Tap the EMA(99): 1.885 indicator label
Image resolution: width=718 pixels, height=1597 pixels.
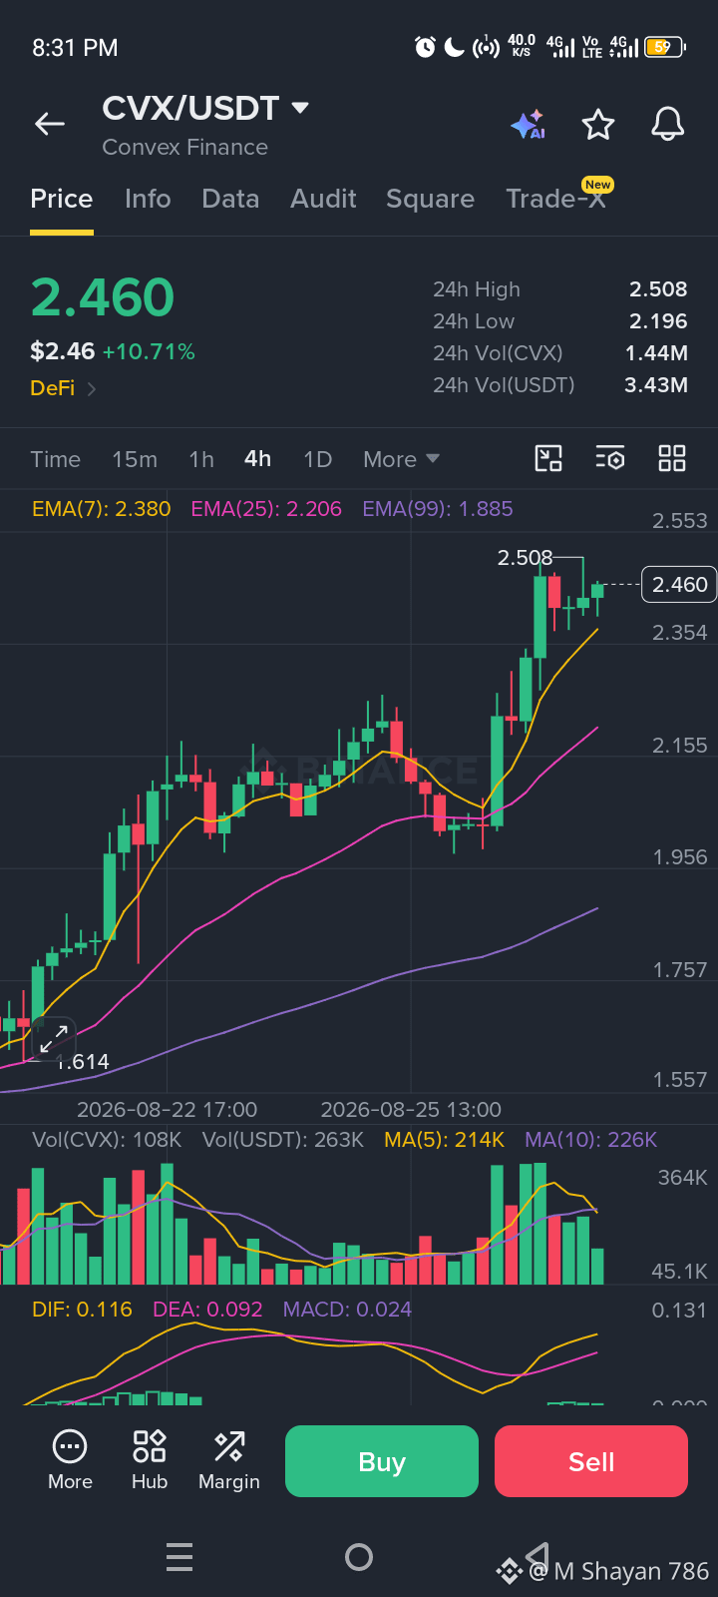(x=438, y=509)
